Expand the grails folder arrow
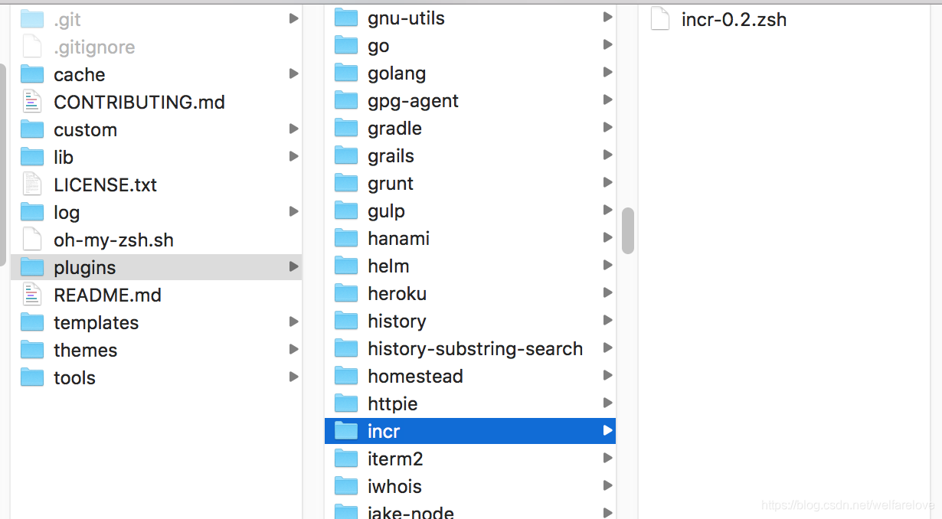 click(x=607, y=155)
